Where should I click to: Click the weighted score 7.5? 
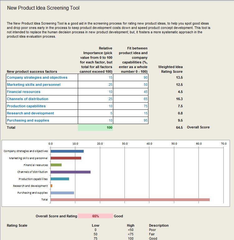pyautogui.click(x=180, y=106)
